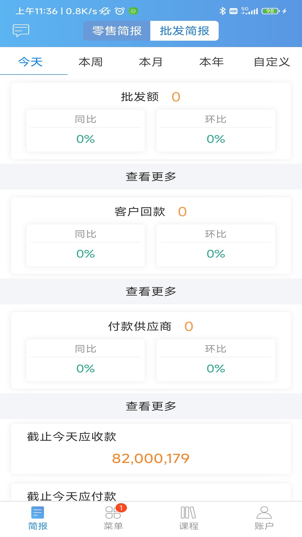This screenshot has height=537, width=302.
Task: Expand 查看更多 under 批发额
Action: point(151,177)
